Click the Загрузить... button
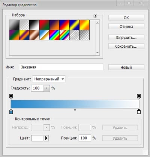Viewport: 150px width, 157px height. click(126, 38)
